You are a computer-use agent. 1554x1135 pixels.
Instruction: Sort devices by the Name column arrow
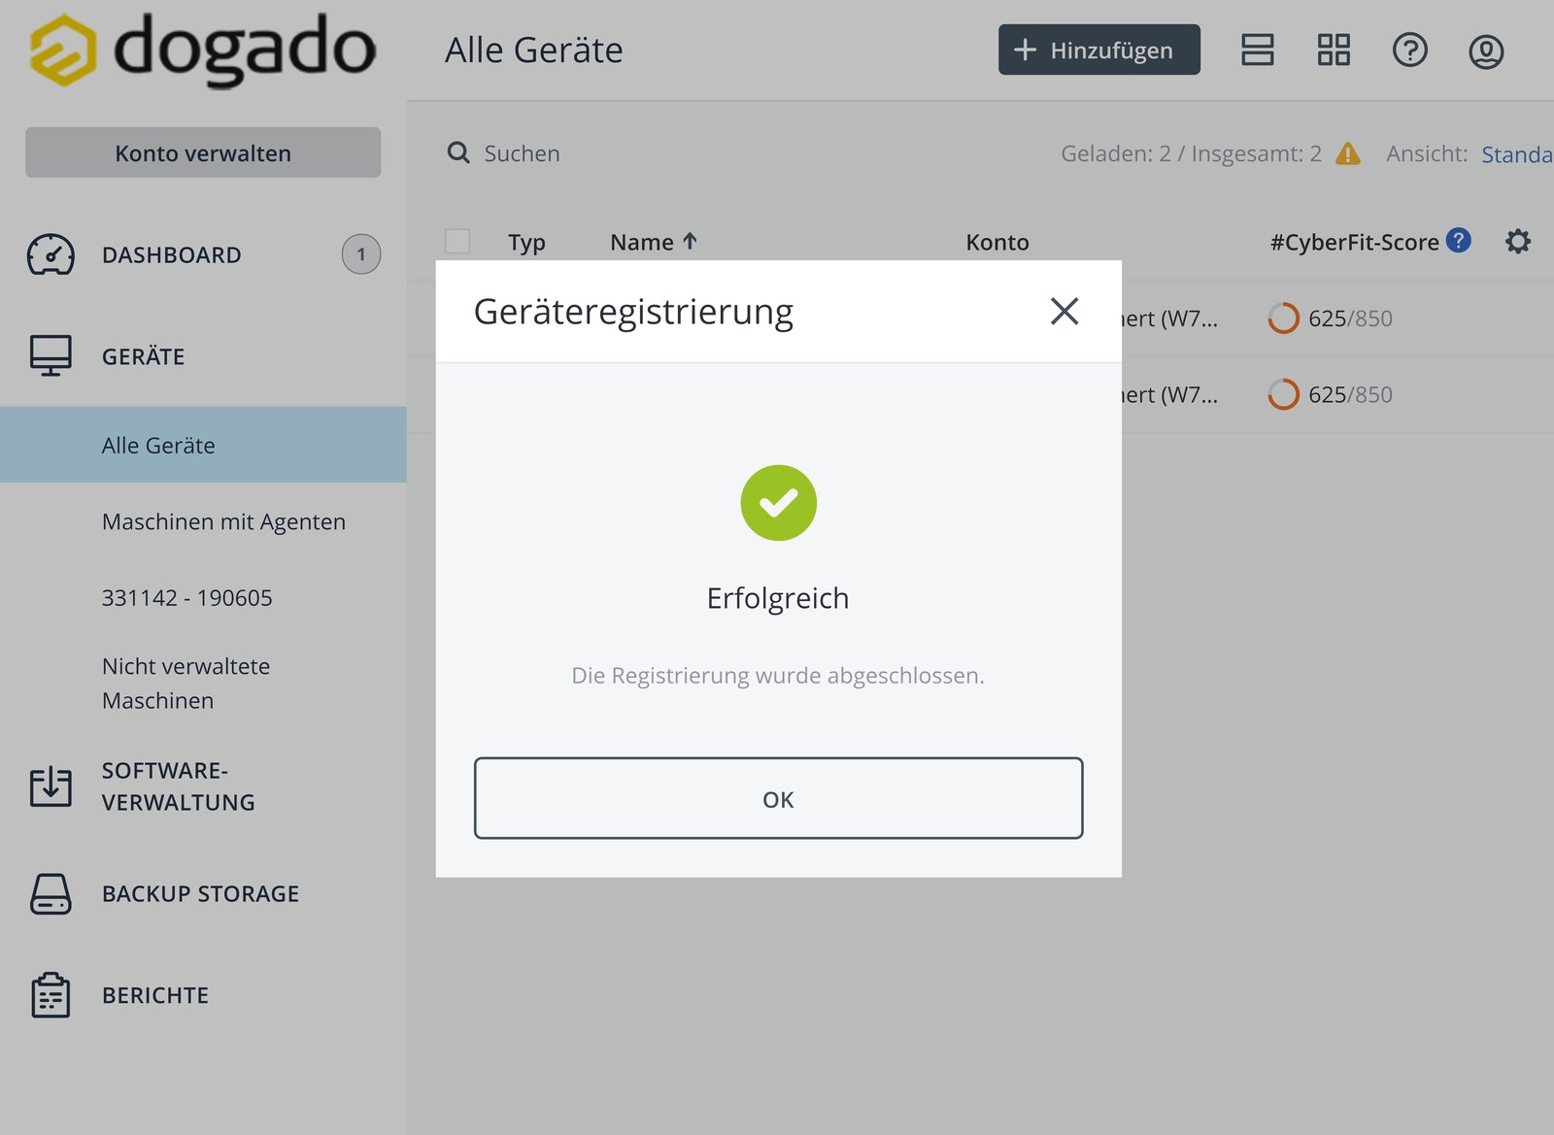point(689,241)
